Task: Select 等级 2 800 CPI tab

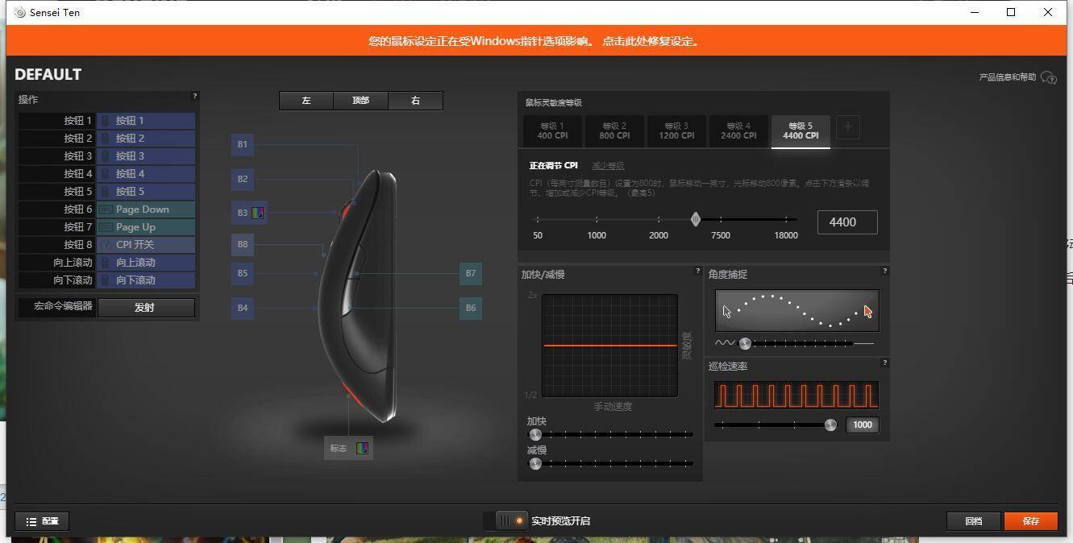Action: click(x=614, y=131)
